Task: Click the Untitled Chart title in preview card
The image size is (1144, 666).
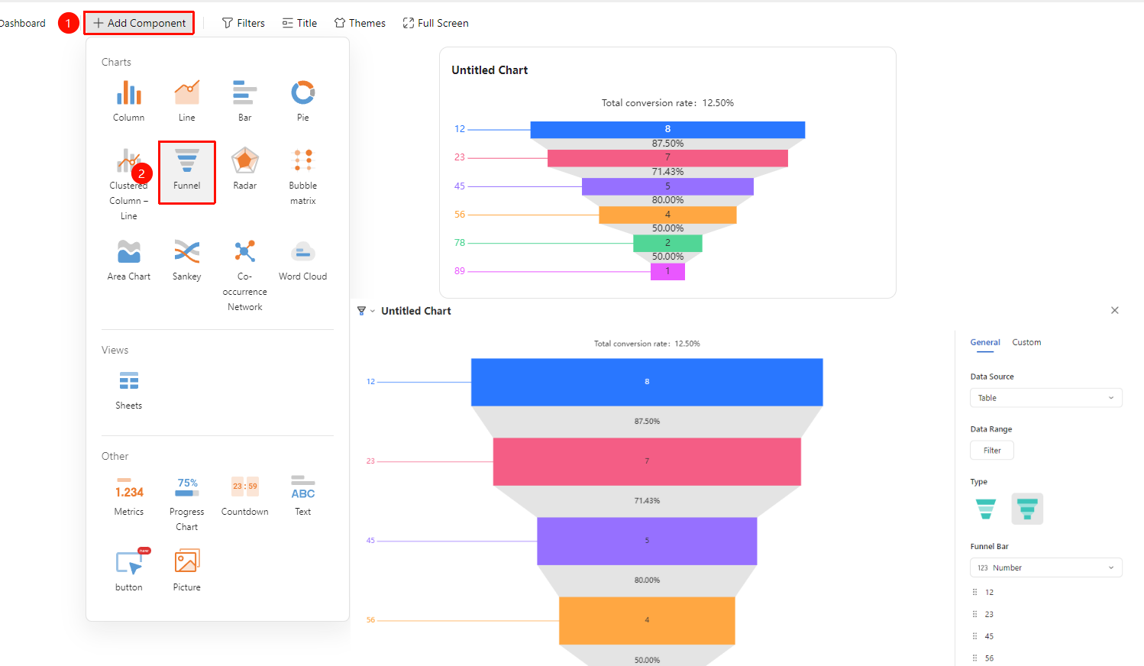Action: 490,70
